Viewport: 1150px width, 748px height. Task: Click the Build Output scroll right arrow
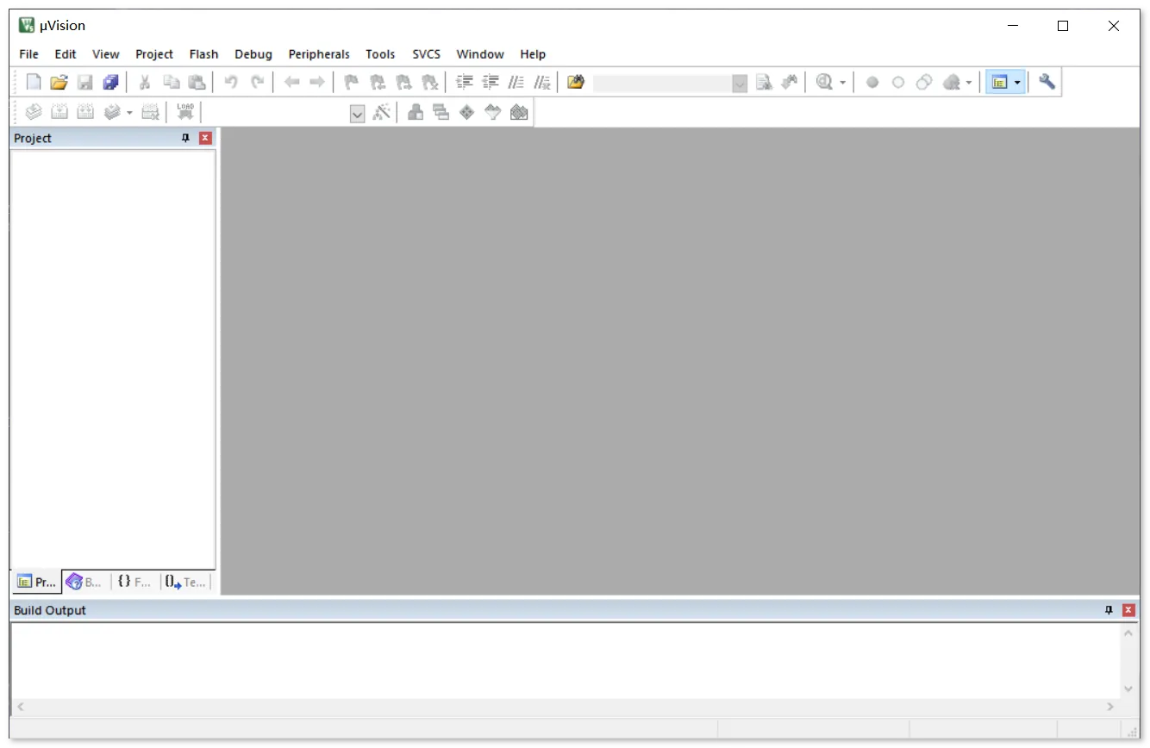pyautogui.click(x=1110, y=707)
